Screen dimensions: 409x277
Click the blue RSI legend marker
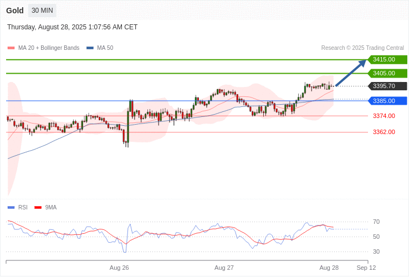point(11,208)
